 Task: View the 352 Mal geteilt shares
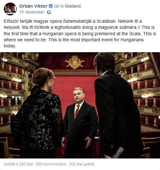pyautogui.click(x=82, y=164)
